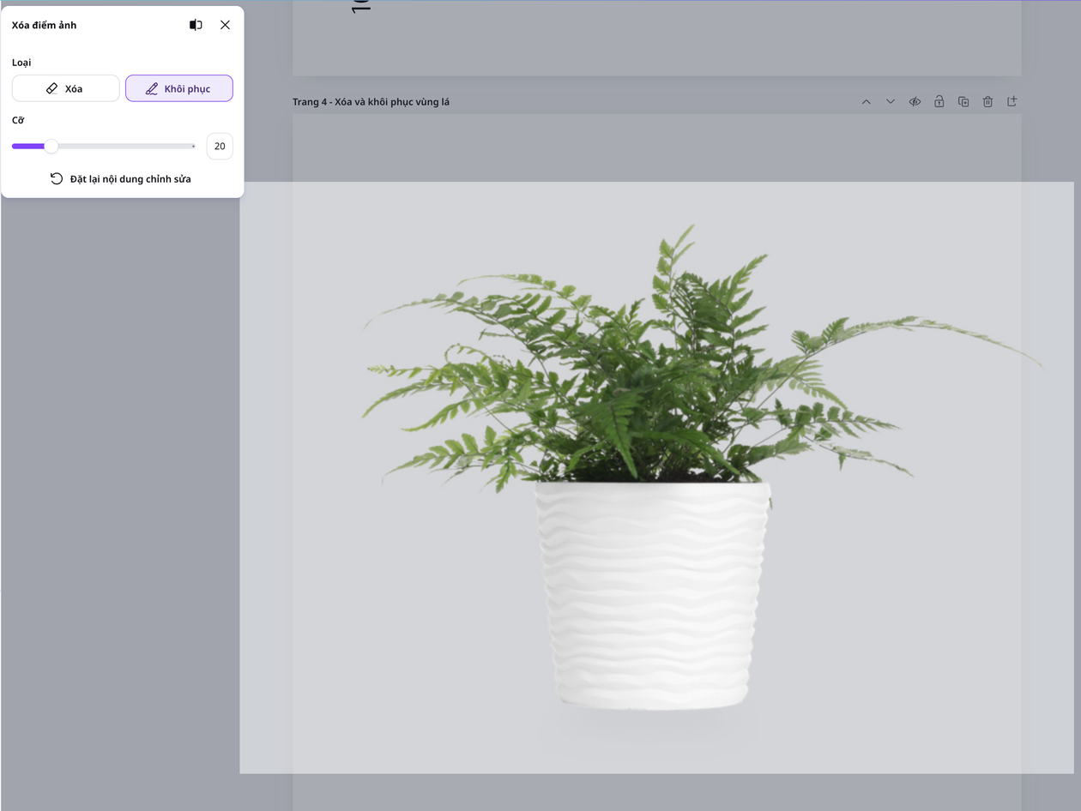This screenshot has width=1081, height=811.
Task: Click Đặt lại nội dung chỉnh sửa
Action: click(x=121, y=179)
